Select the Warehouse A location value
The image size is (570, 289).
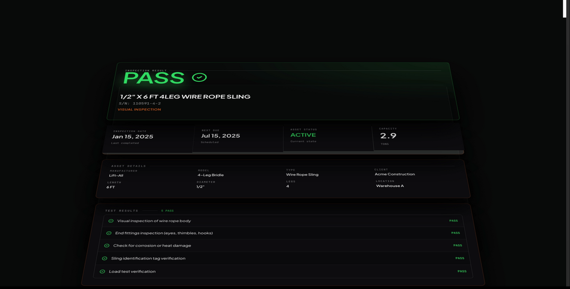pos(389,186)
